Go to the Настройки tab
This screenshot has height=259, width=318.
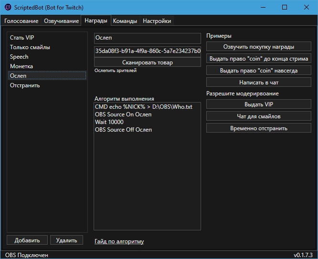click(157, 21)
